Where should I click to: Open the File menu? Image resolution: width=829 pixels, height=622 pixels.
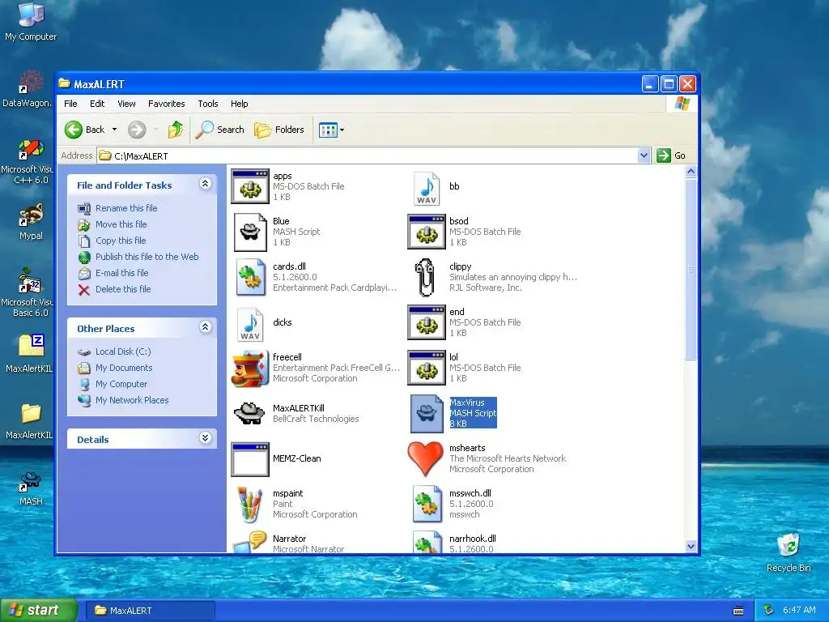[70, 104]
